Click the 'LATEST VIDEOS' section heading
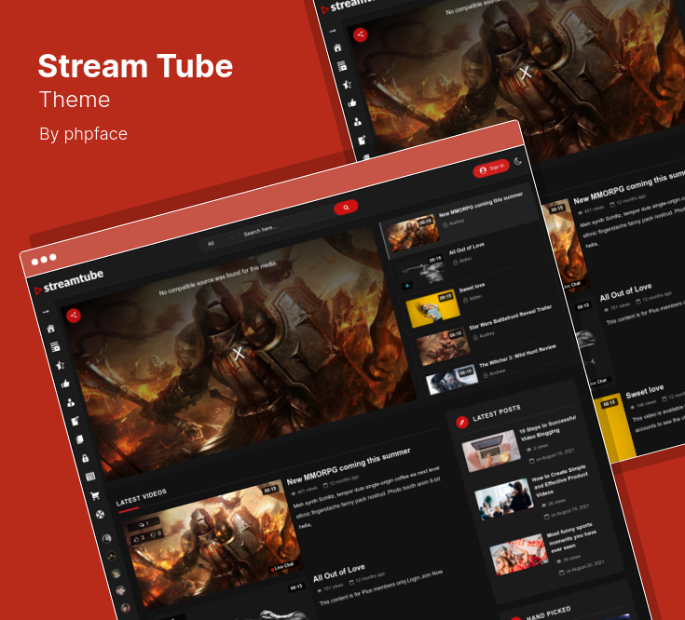The height and width of the screenshot is (620, 685). (x=142, y=497)
